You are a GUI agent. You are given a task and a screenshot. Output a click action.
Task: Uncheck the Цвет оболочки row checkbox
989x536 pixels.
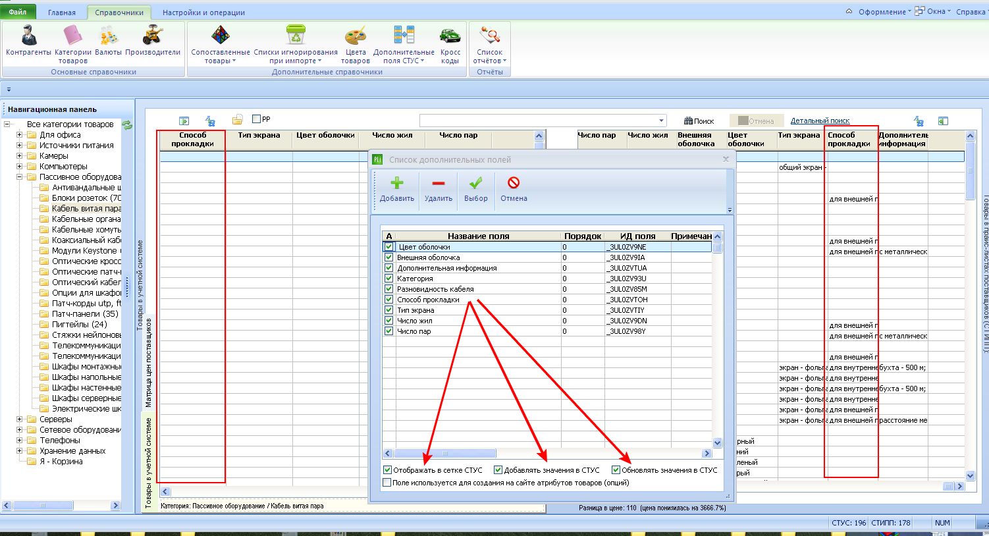388,247
